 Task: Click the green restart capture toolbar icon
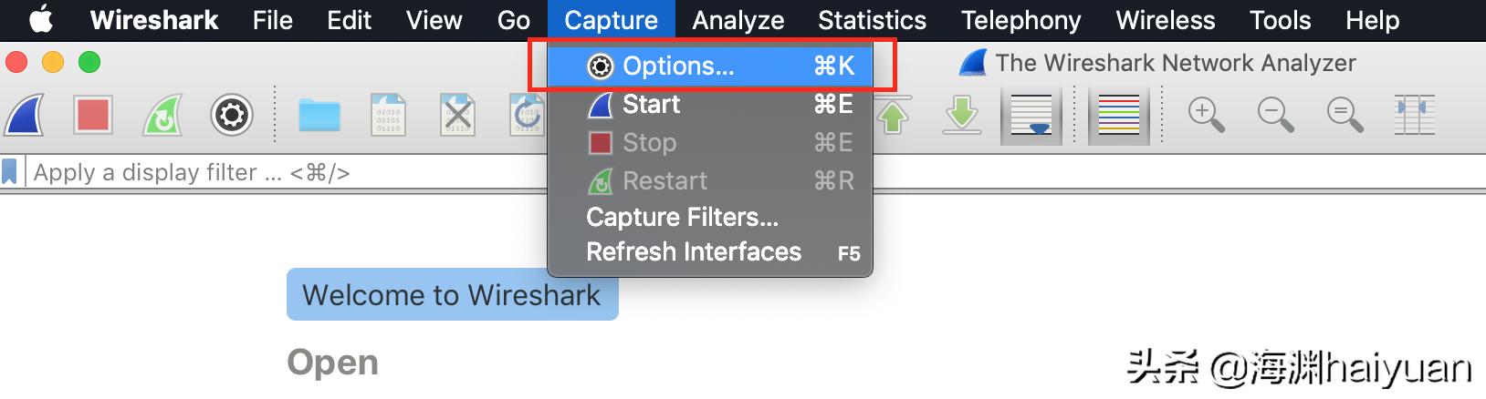[x=162, y=116]
